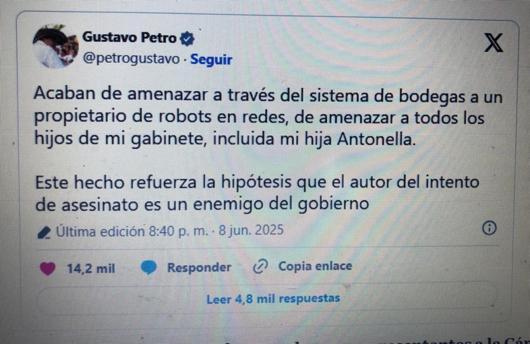Copy the tweet link via 'Copia enlace'

[x=315, y=266]
